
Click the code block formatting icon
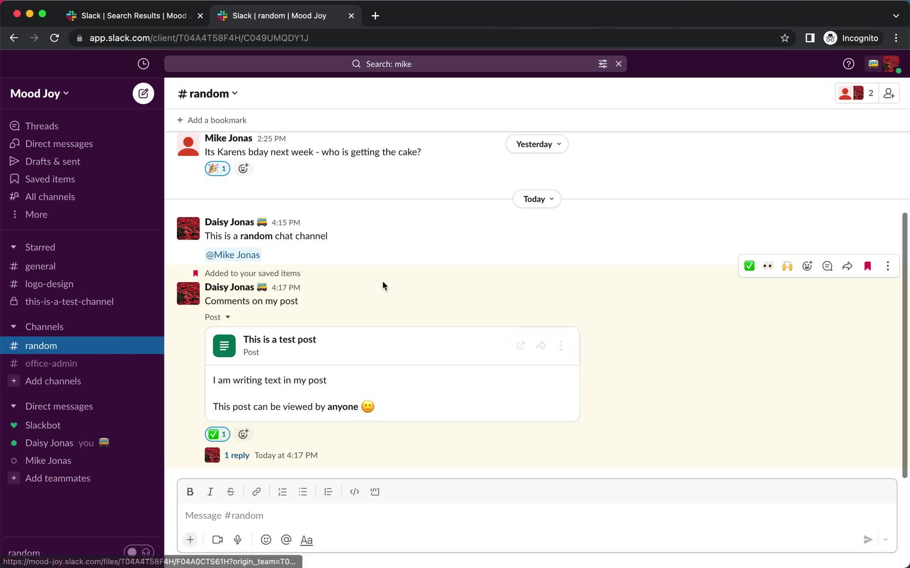[x=375, y=491]
